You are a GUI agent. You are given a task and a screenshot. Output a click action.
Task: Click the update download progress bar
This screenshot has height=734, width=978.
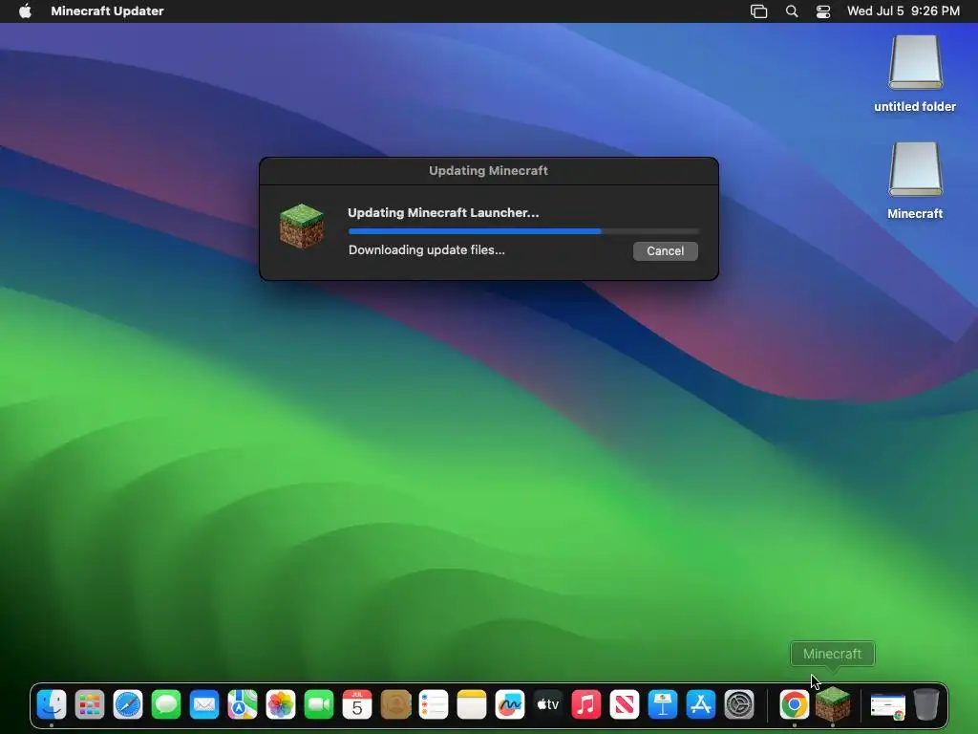523,231
